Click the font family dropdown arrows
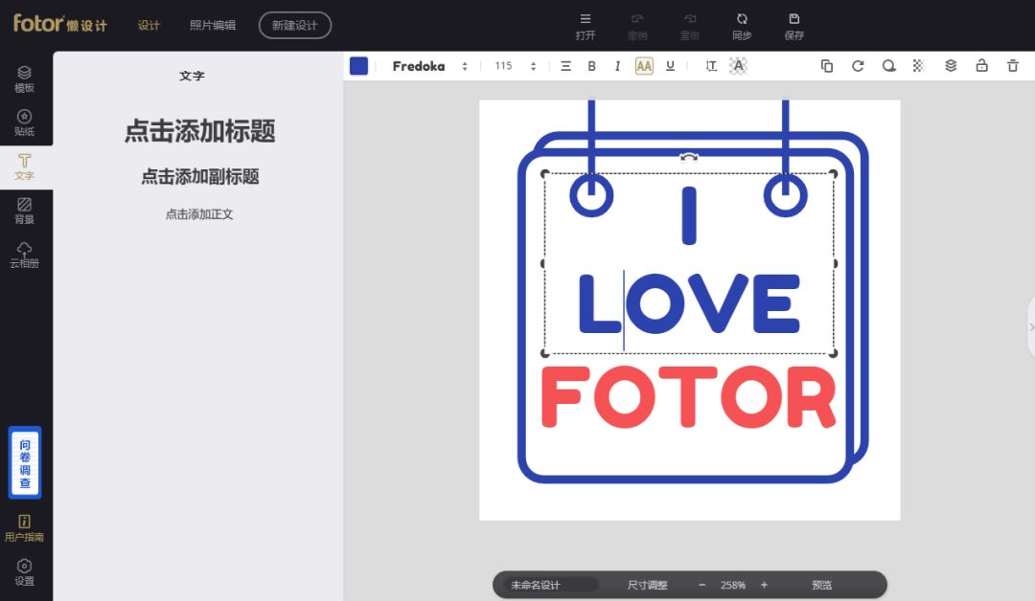Viewport: 1035px width, 601px height. (x=465, y=66)
